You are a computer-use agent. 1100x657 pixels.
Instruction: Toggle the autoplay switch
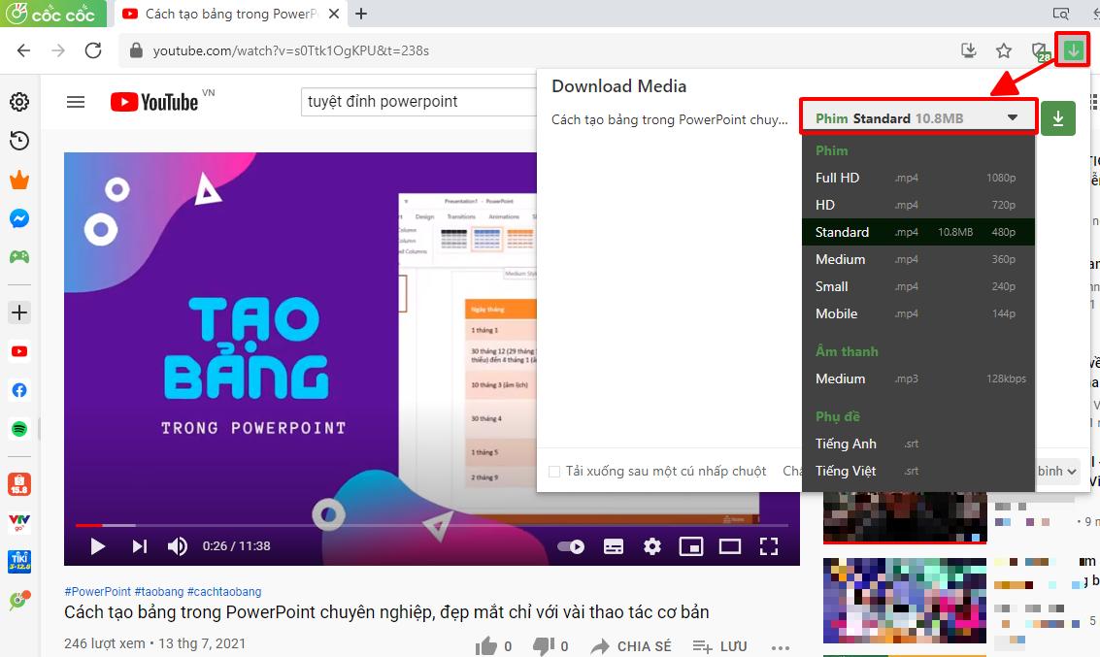[571, 546]
